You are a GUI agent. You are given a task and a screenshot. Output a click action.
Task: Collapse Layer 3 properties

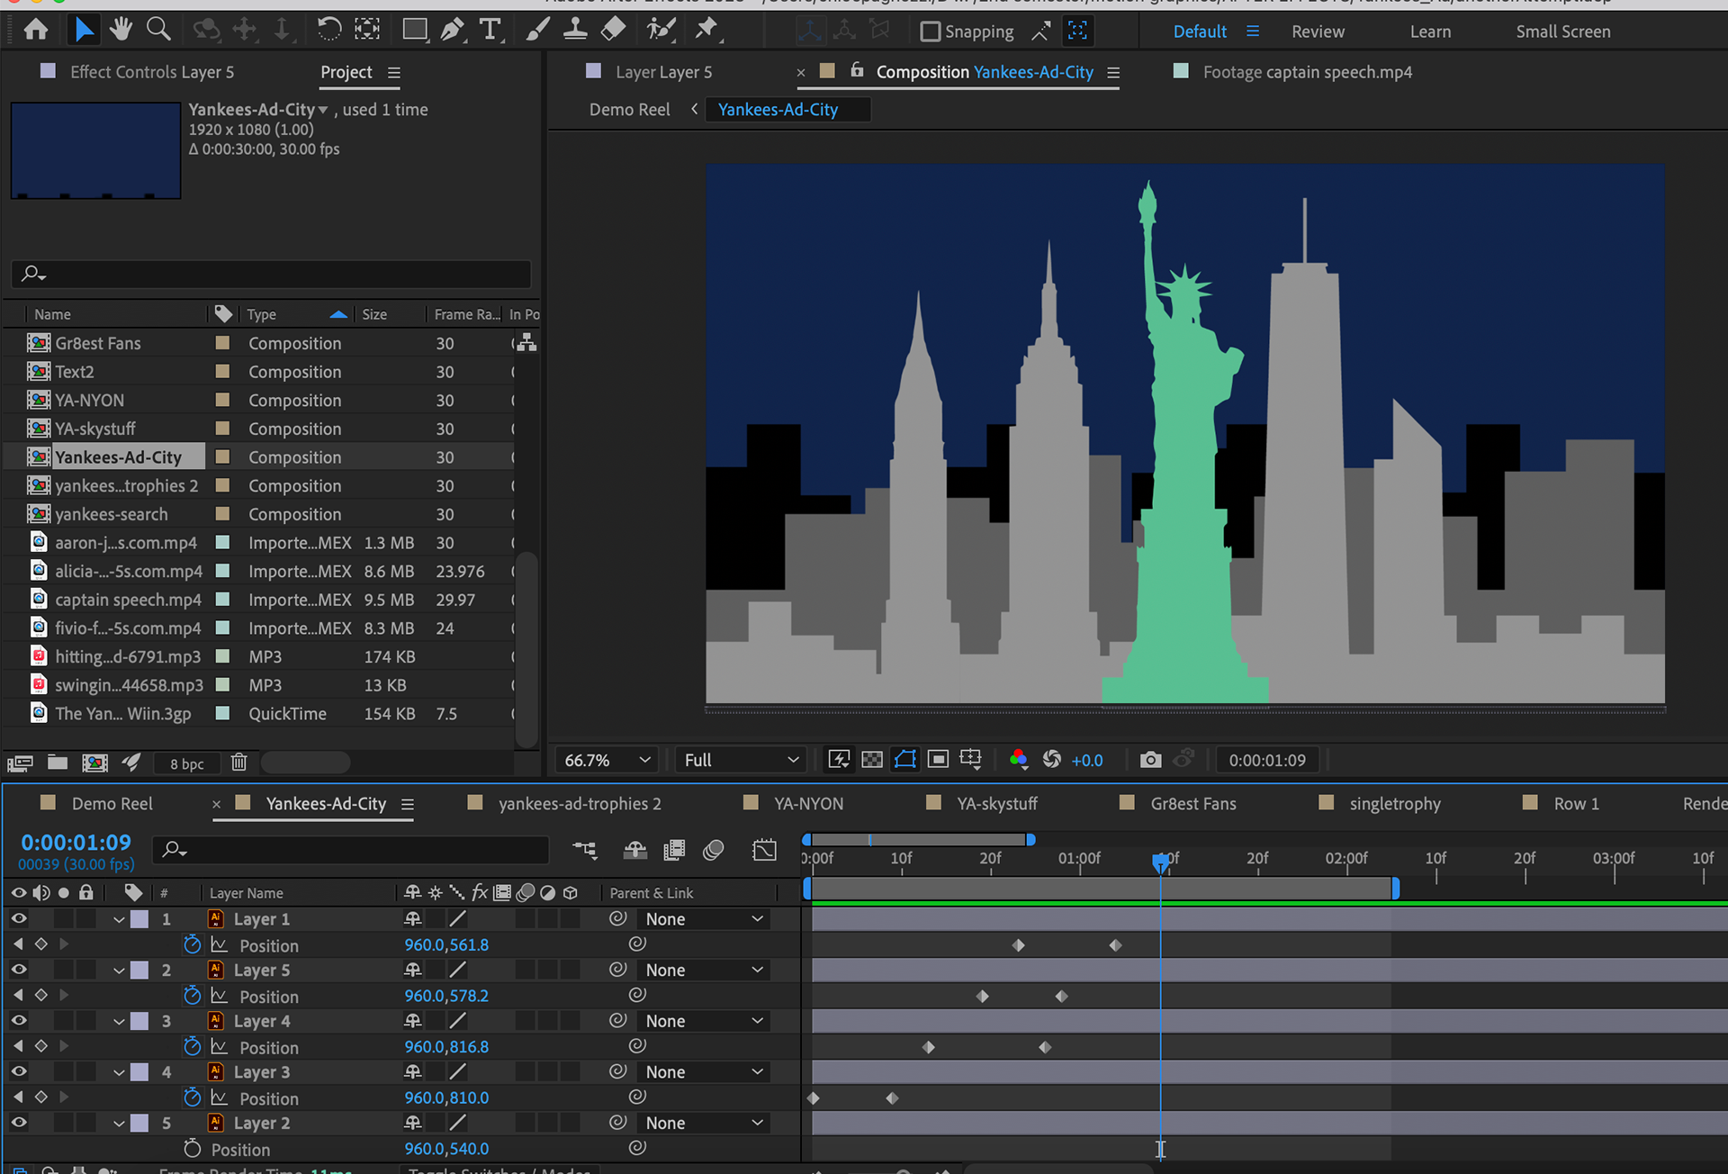tap(119, 1072)
